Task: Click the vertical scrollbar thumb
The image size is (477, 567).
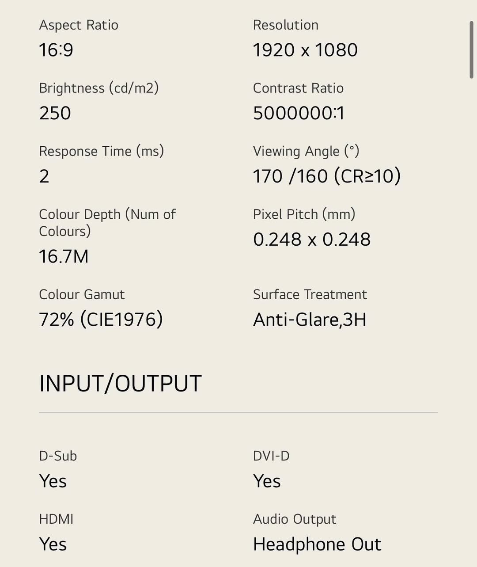Action: tap(472, 49)
